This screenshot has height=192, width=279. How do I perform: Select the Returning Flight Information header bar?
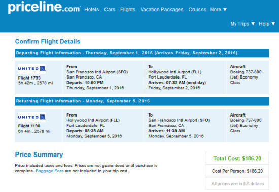pos(142,101)
